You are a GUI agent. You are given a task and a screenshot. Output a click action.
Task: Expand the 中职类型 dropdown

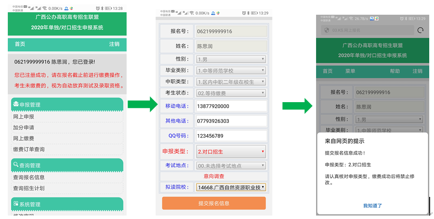pos(231,82)
